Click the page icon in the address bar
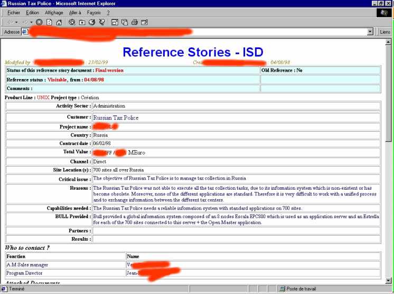This screenshot has width=394, height=294. click(25, 32)
